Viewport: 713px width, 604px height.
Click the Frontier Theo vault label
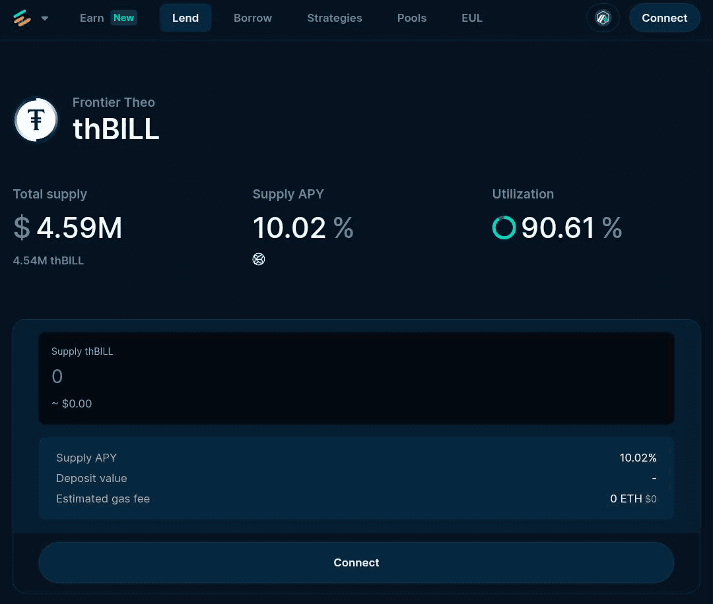point(114,102)
